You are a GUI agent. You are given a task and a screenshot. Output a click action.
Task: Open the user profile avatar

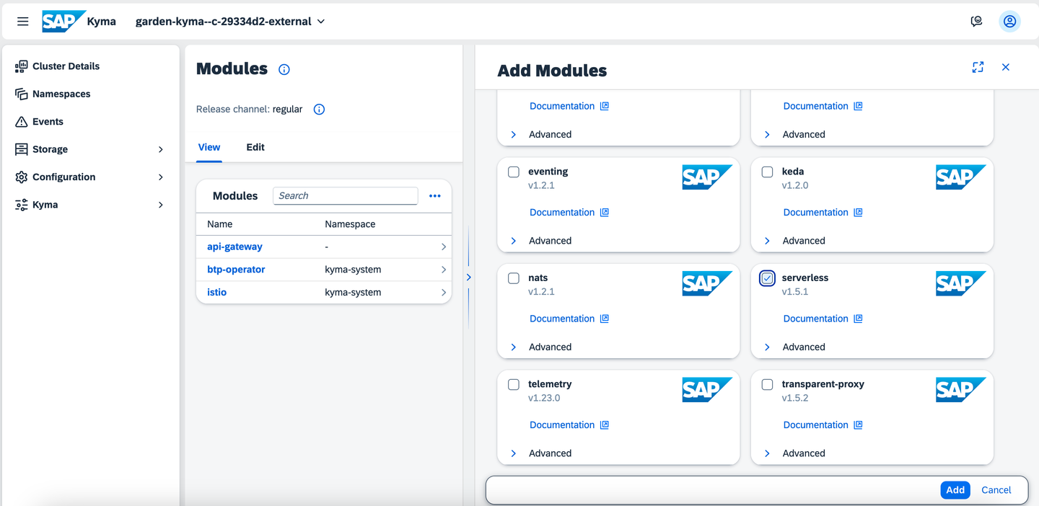pos(1009,22)
